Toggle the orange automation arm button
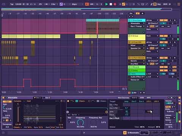Viewport: 182px width, 136px height. (87, 4)
